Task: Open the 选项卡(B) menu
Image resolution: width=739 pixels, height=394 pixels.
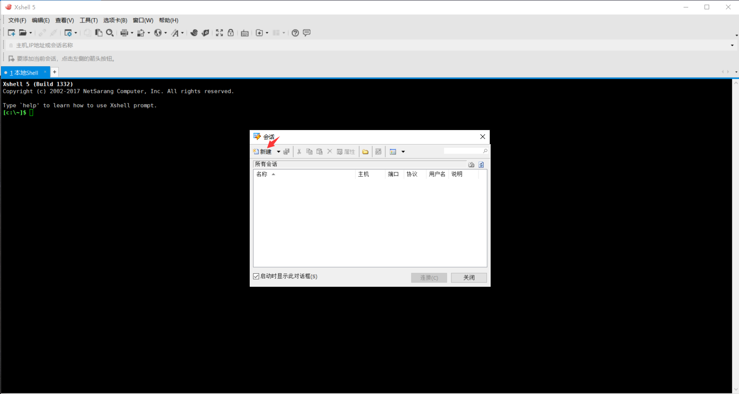Action: tap(115, 20)
